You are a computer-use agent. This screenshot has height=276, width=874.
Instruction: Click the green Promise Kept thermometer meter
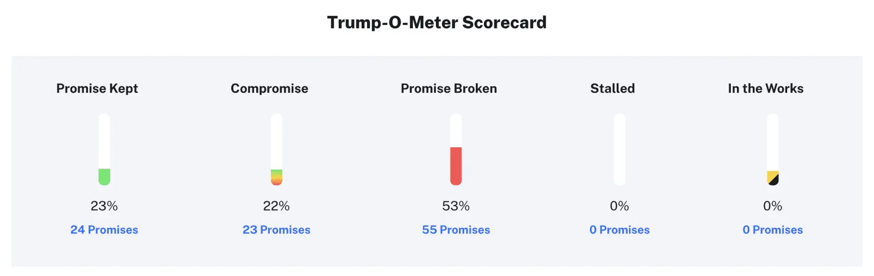[x=104, y=149]
